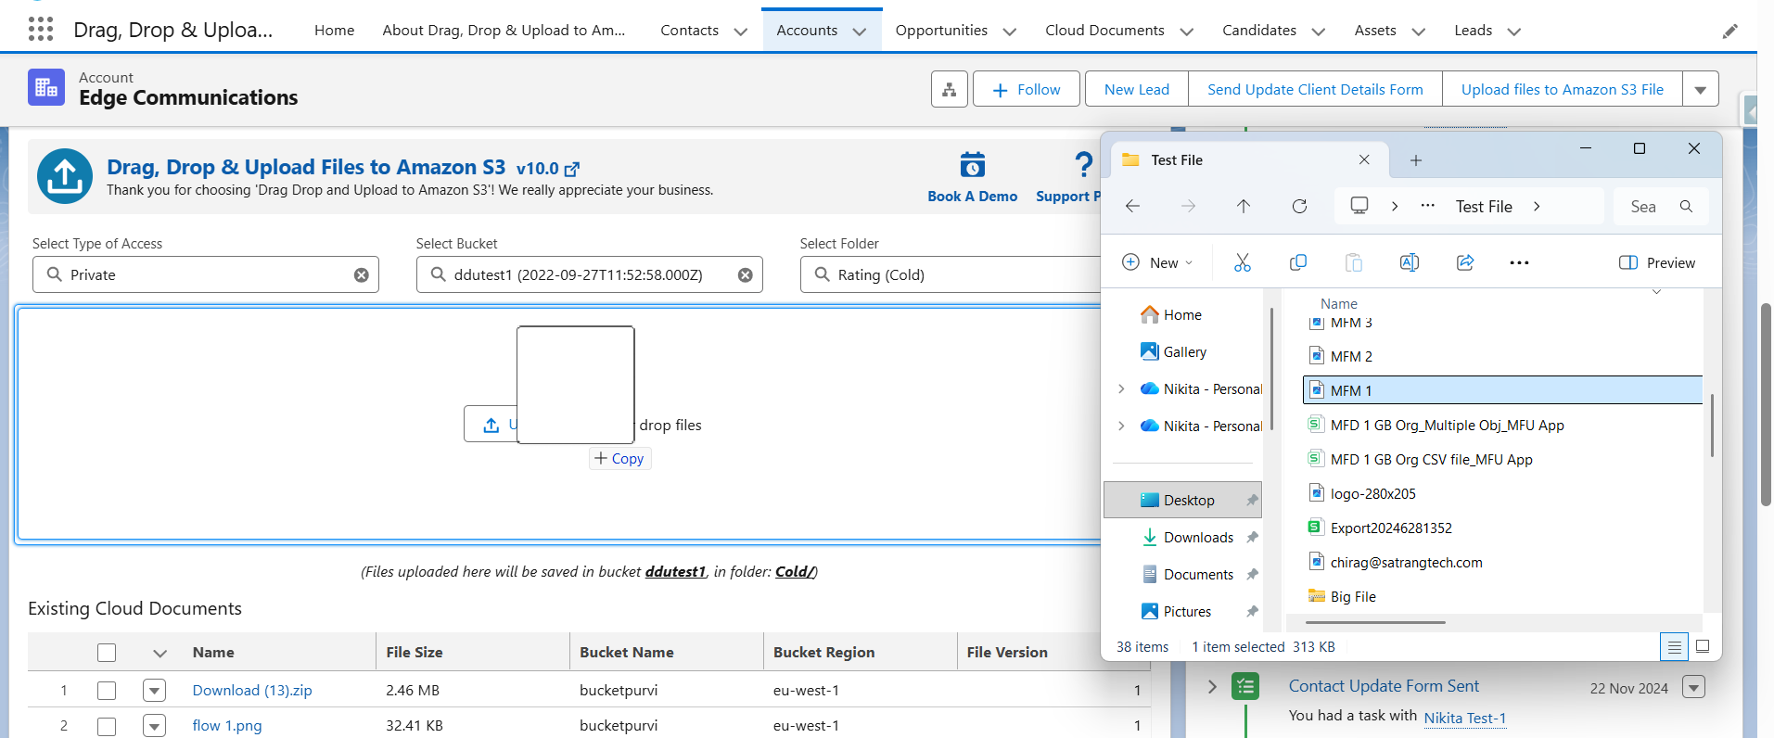Click the Support question mark icon
Image resolution: width=1774 pixels, height=738 pixels.
click(1083, 165)
